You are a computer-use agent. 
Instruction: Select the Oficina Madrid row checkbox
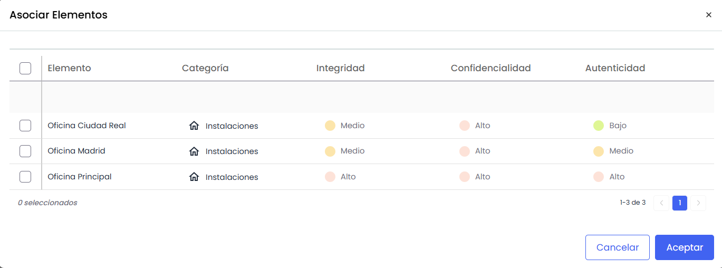[x=25, y=151]
